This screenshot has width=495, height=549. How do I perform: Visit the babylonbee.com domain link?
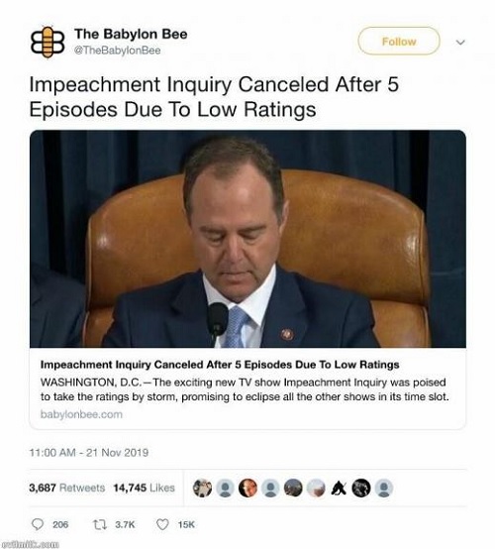point(81,414)
